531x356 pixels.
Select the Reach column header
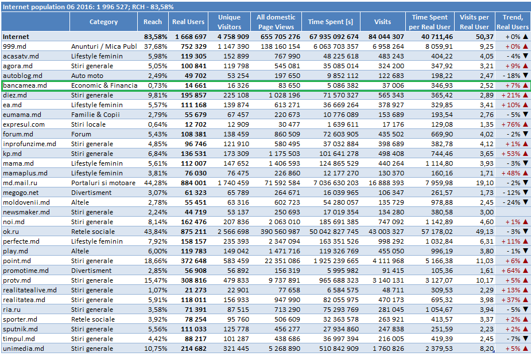[x=153, y=22]
